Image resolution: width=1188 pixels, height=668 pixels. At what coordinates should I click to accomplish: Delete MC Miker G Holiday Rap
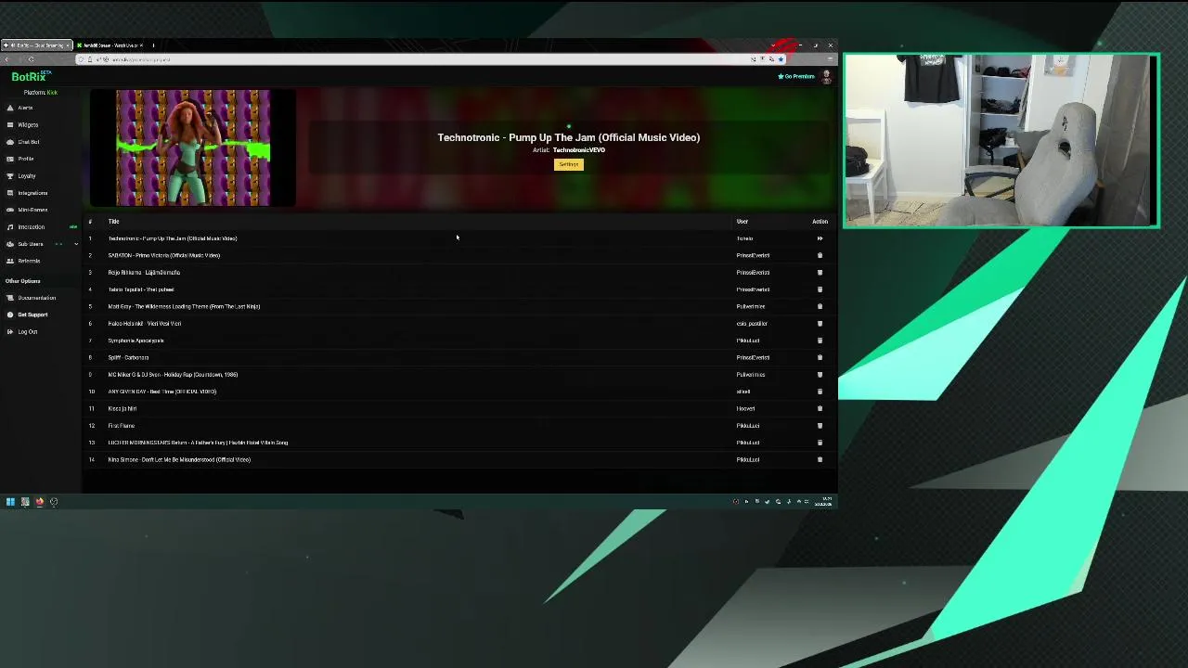tap(820, 375)
